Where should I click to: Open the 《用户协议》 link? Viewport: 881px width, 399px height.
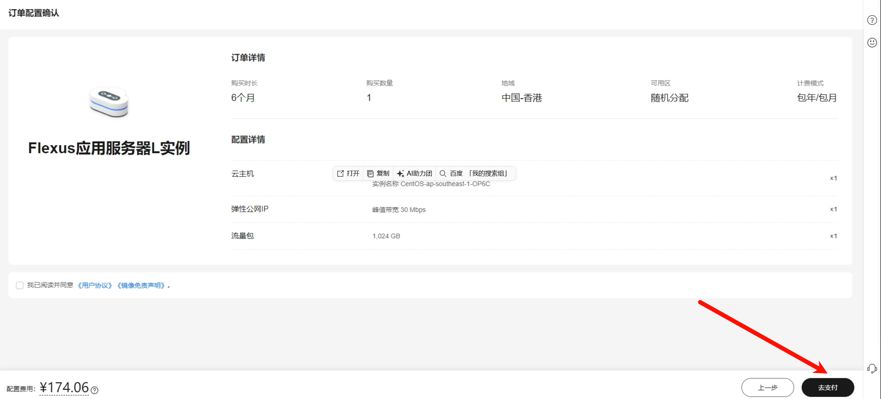click(95, 285)
